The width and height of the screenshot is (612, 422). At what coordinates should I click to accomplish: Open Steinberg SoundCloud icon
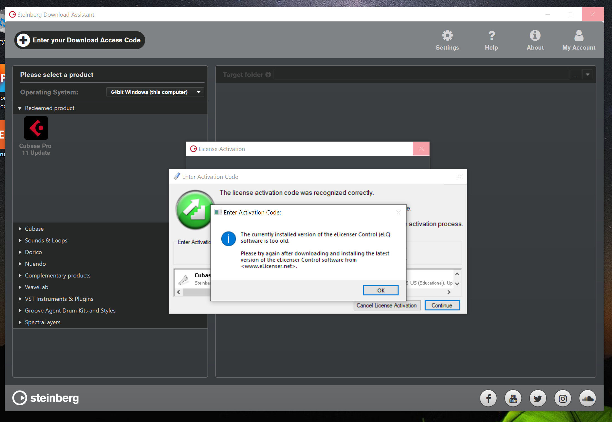(588, 398)
